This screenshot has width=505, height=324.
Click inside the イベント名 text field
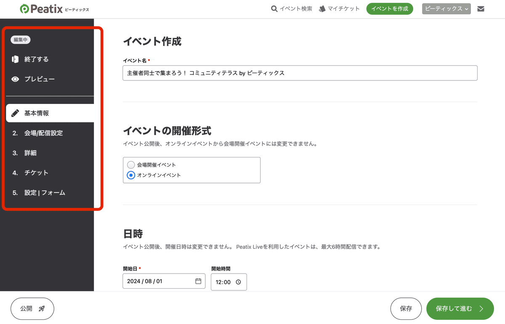click(300, 73)
